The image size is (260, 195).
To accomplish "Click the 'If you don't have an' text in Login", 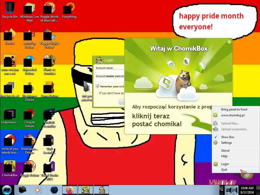I will (x=111, y=93).
